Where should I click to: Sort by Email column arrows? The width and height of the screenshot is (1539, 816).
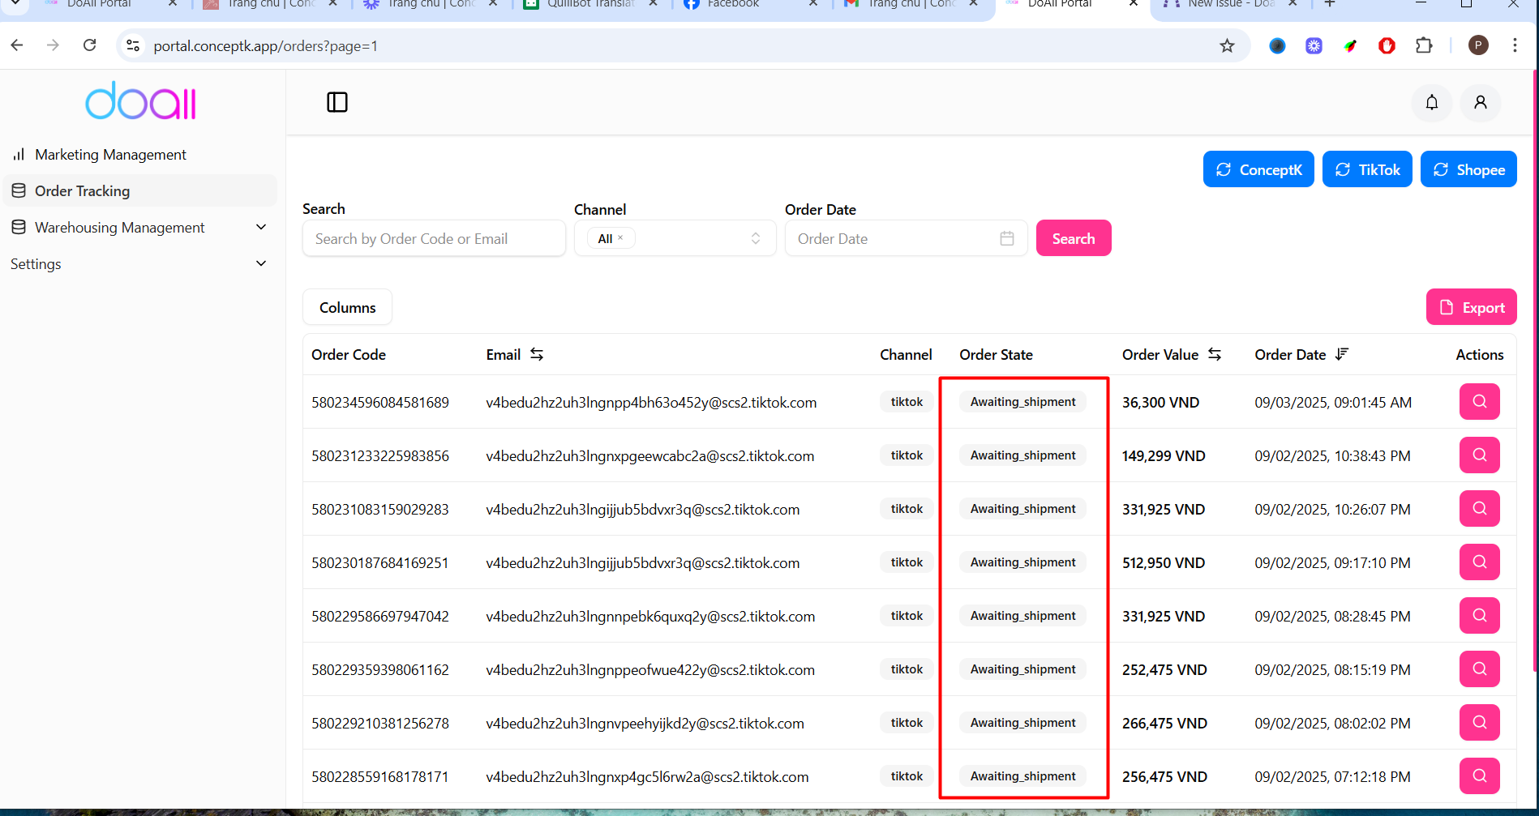click(x=537, y=354)
